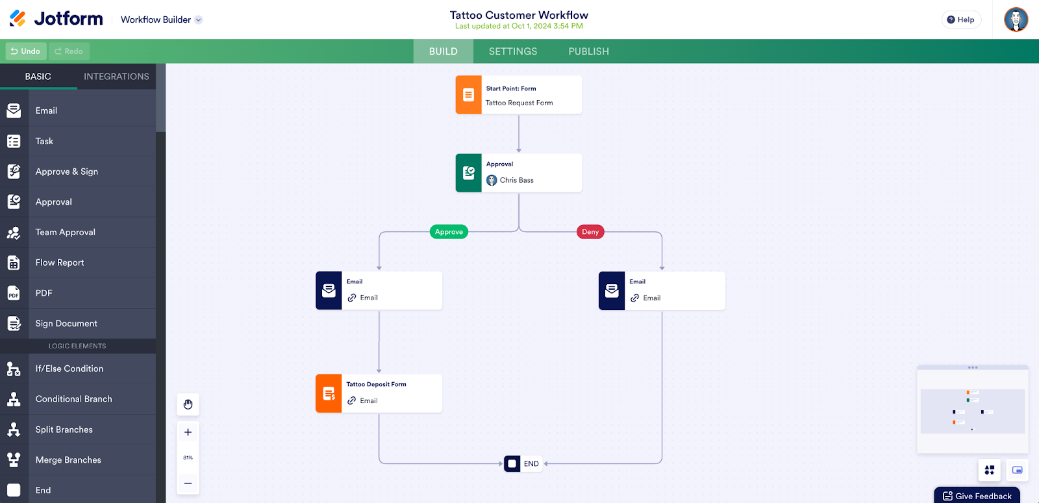Click the Give Feedback button
Viewport: 1039px width, 503px height.
(977, 496)
